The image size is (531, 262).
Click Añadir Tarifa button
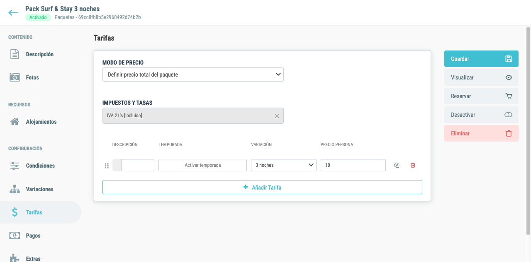pyautogui.click(x=262, y=187)
